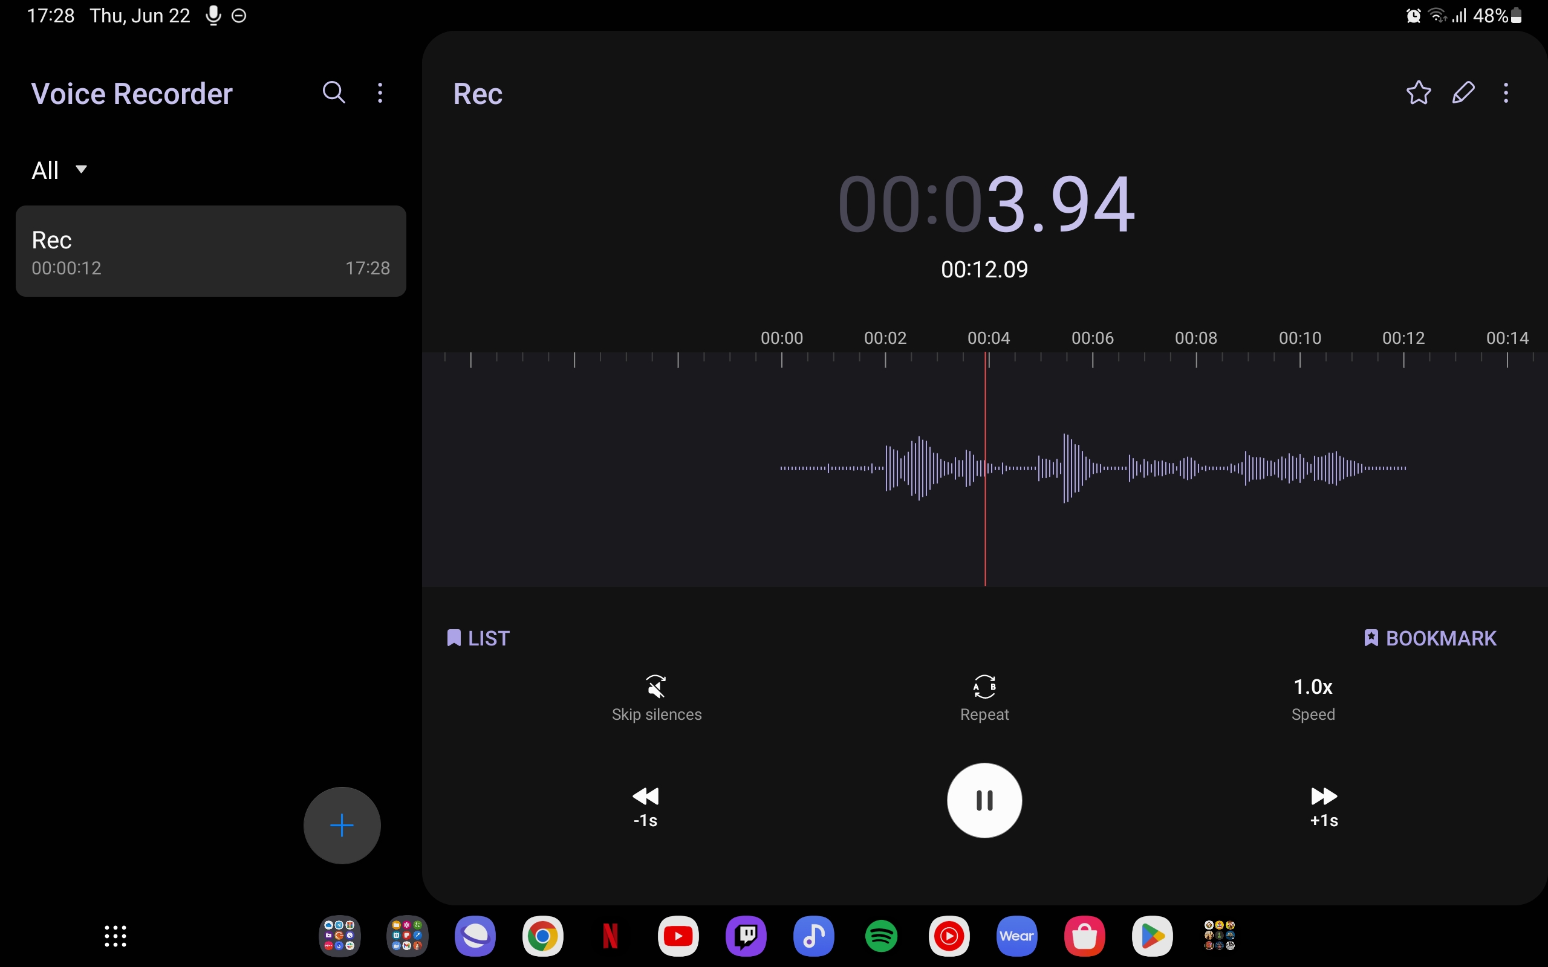Select the Rec recording entry
The image size is (1548, 967).
(210, 251)
